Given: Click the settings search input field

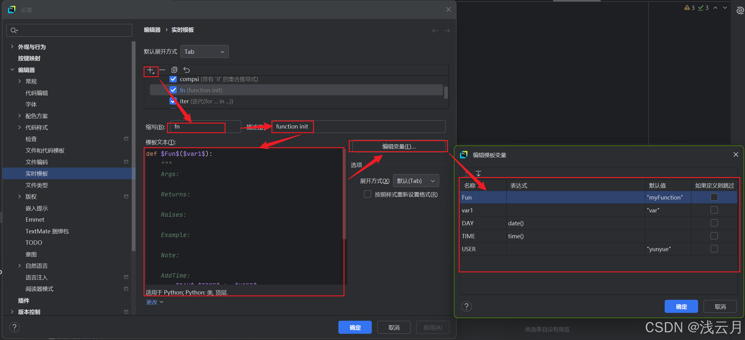Looking at the screenshot, I should [69, 30].
